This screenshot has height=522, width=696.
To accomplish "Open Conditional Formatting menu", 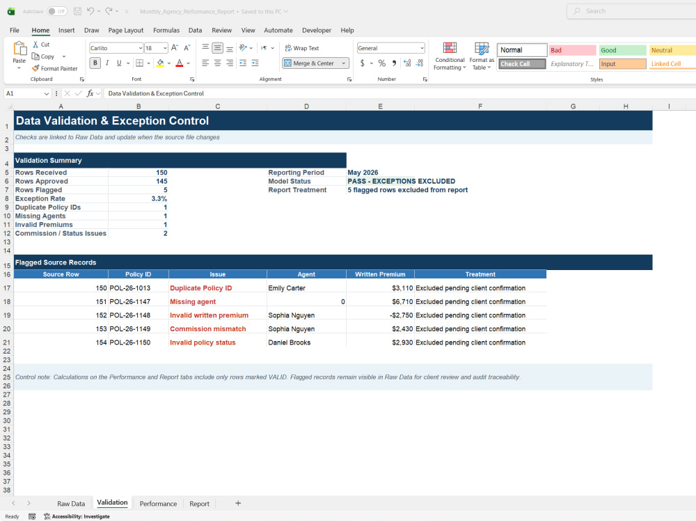I will [450, 56].
